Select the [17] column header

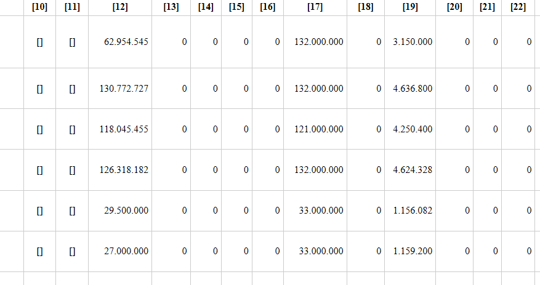(x=315, y=7)
